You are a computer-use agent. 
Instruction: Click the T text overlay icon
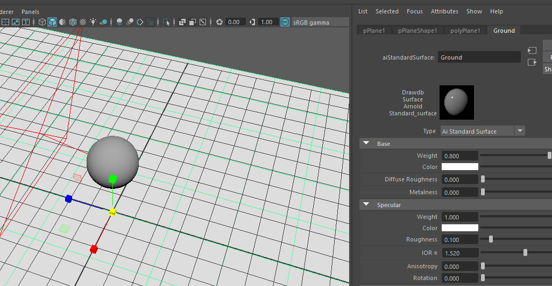tap(26, 22)
